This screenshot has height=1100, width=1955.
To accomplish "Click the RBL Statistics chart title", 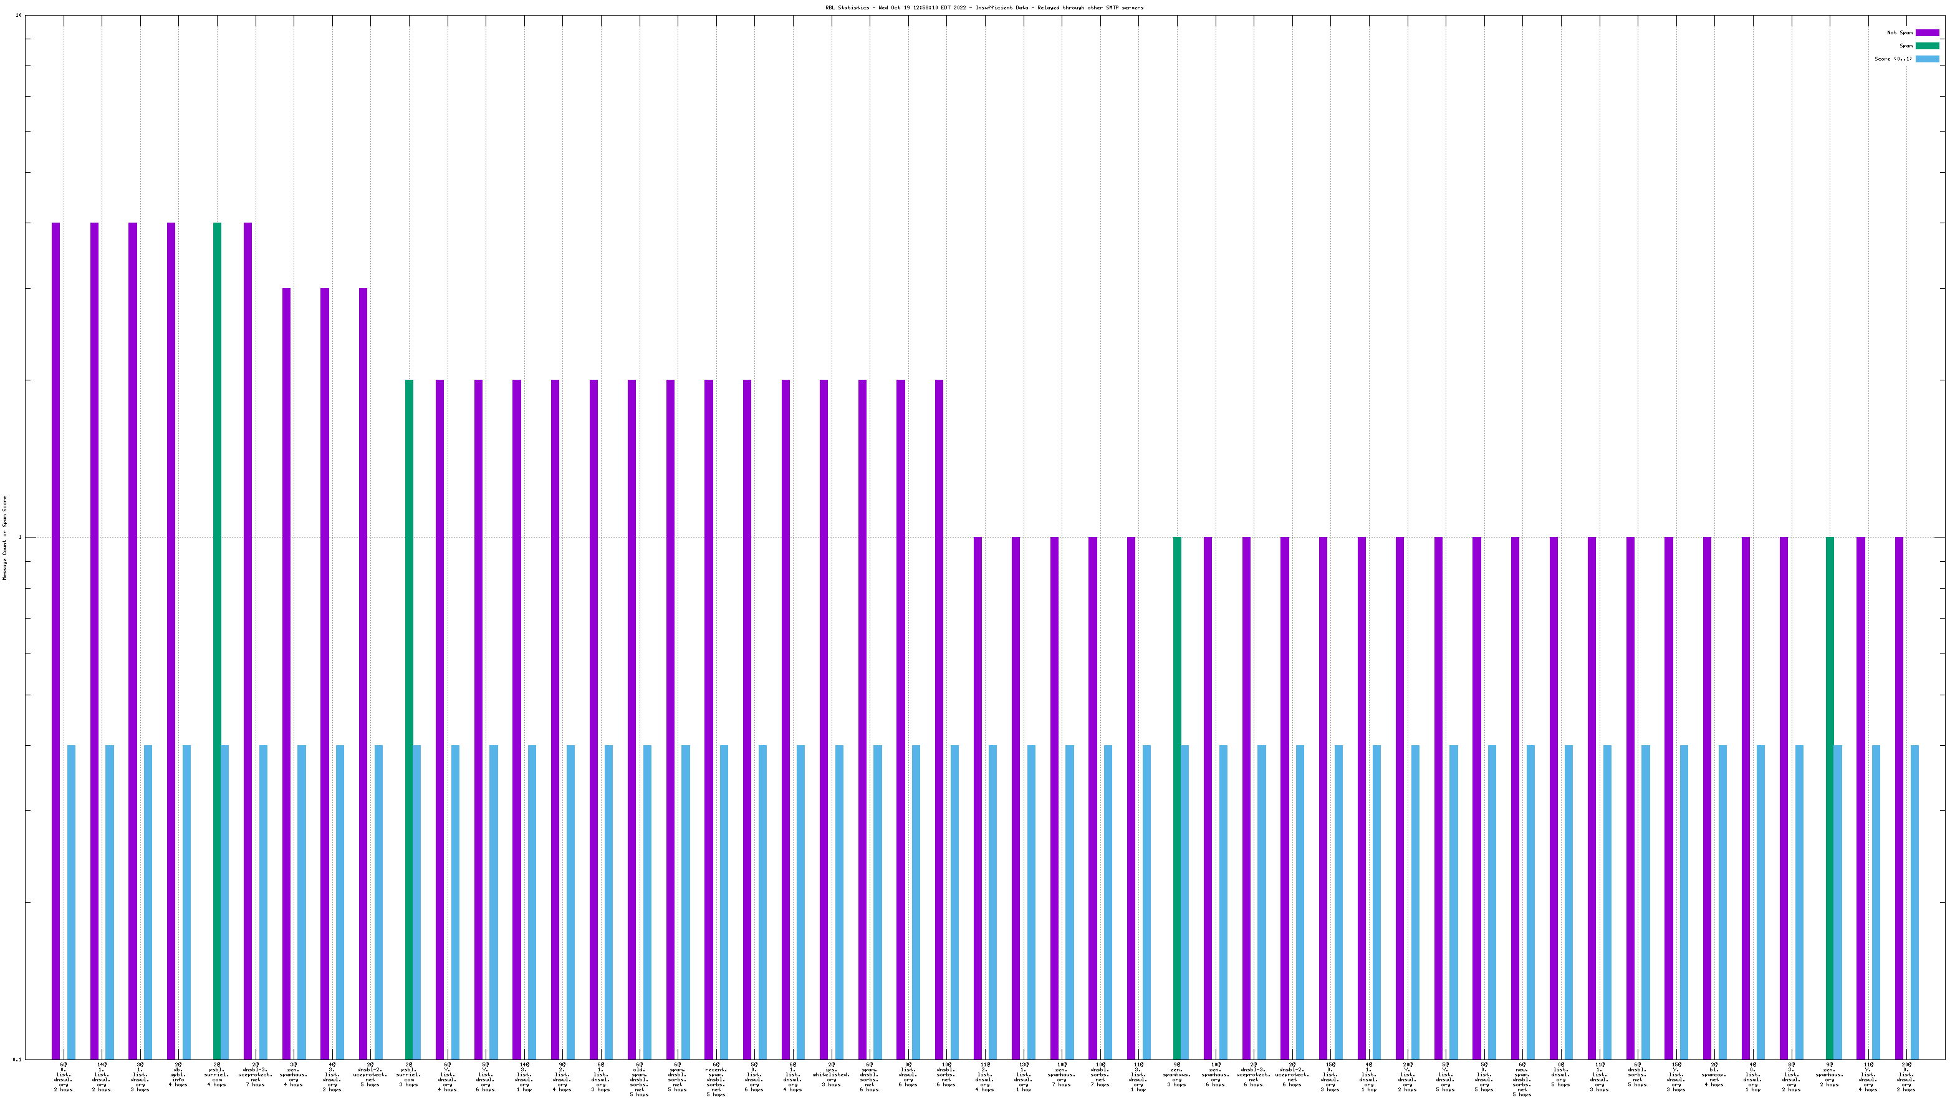I will coord(984,7).
